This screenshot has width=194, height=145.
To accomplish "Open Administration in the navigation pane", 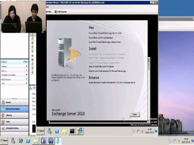I will (x=15, y=128).
